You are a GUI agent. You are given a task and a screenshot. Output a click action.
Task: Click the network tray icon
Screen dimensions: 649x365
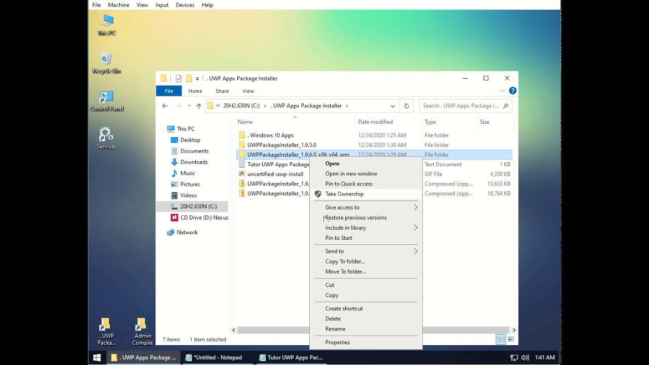[x=514, y=357]
